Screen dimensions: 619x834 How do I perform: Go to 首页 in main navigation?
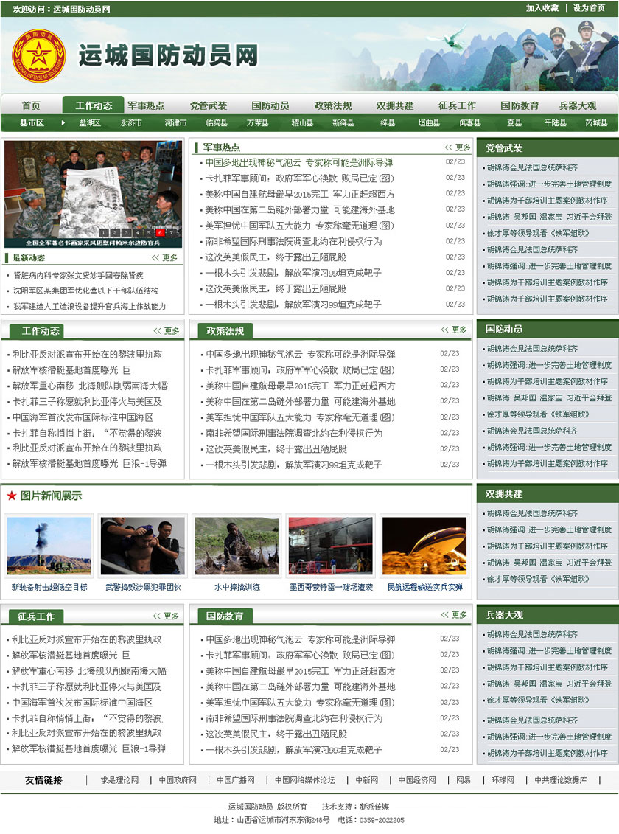pos(31,105)
